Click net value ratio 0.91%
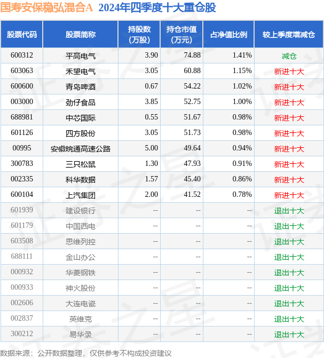Image resolution: width=324 pixels, height=358 pixels. pos(242,164)
